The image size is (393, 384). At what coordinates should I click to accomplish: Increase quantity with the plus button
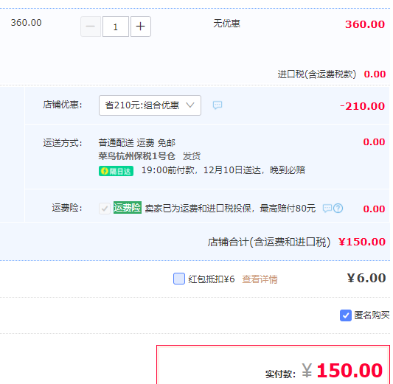coord(141,27)
